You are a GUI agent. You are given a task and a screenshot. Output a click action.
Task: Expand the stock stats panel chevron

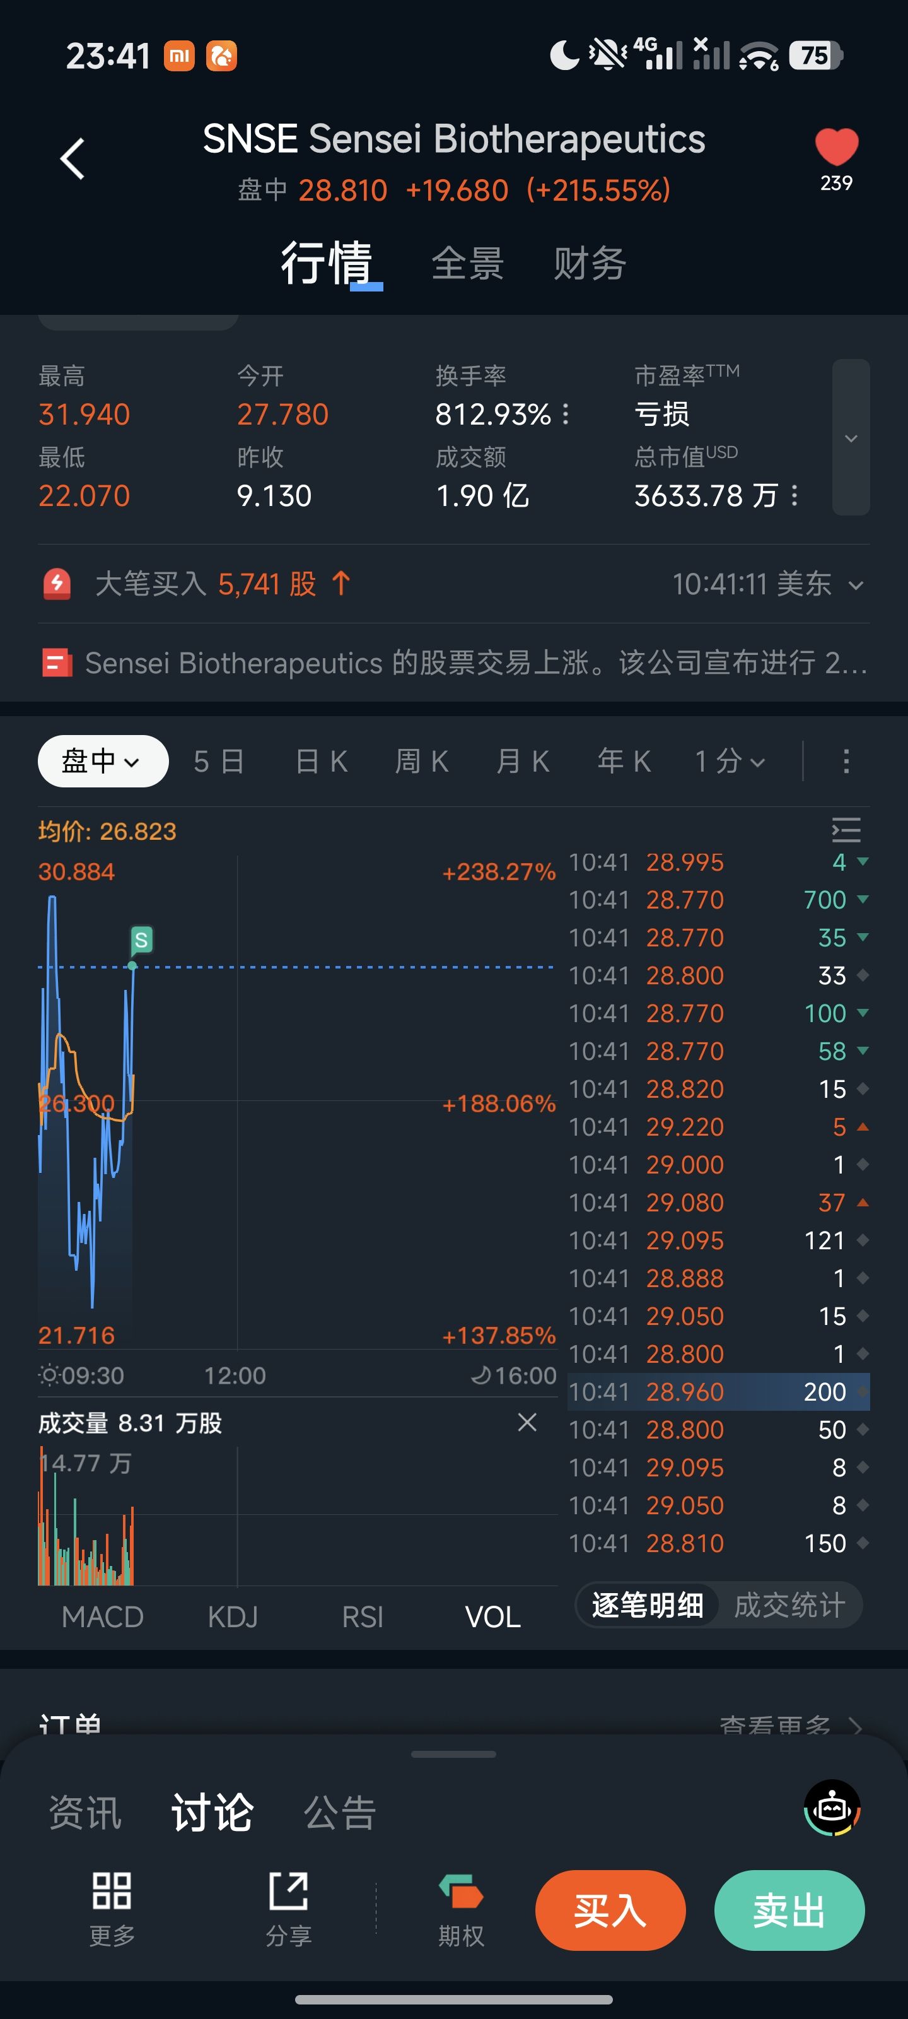851,437
